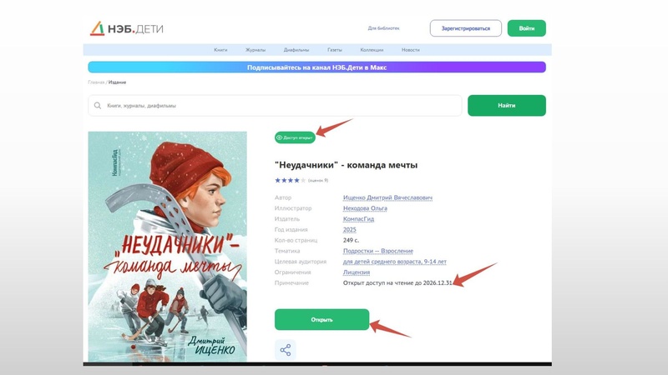Image resolution: width=668 pixels, height=375 pixels.
Task: Click the magnifier icon in search field
Action: click(x=98, y=106)
